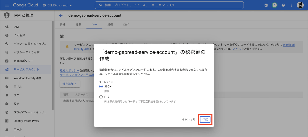
Task: Select the P12 key type radio button
Action: [101, 97]
